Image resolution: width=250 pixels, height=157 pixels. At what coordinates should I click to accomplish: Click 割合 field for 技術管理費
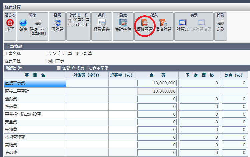pyautogui.click(x=234, y=137)
